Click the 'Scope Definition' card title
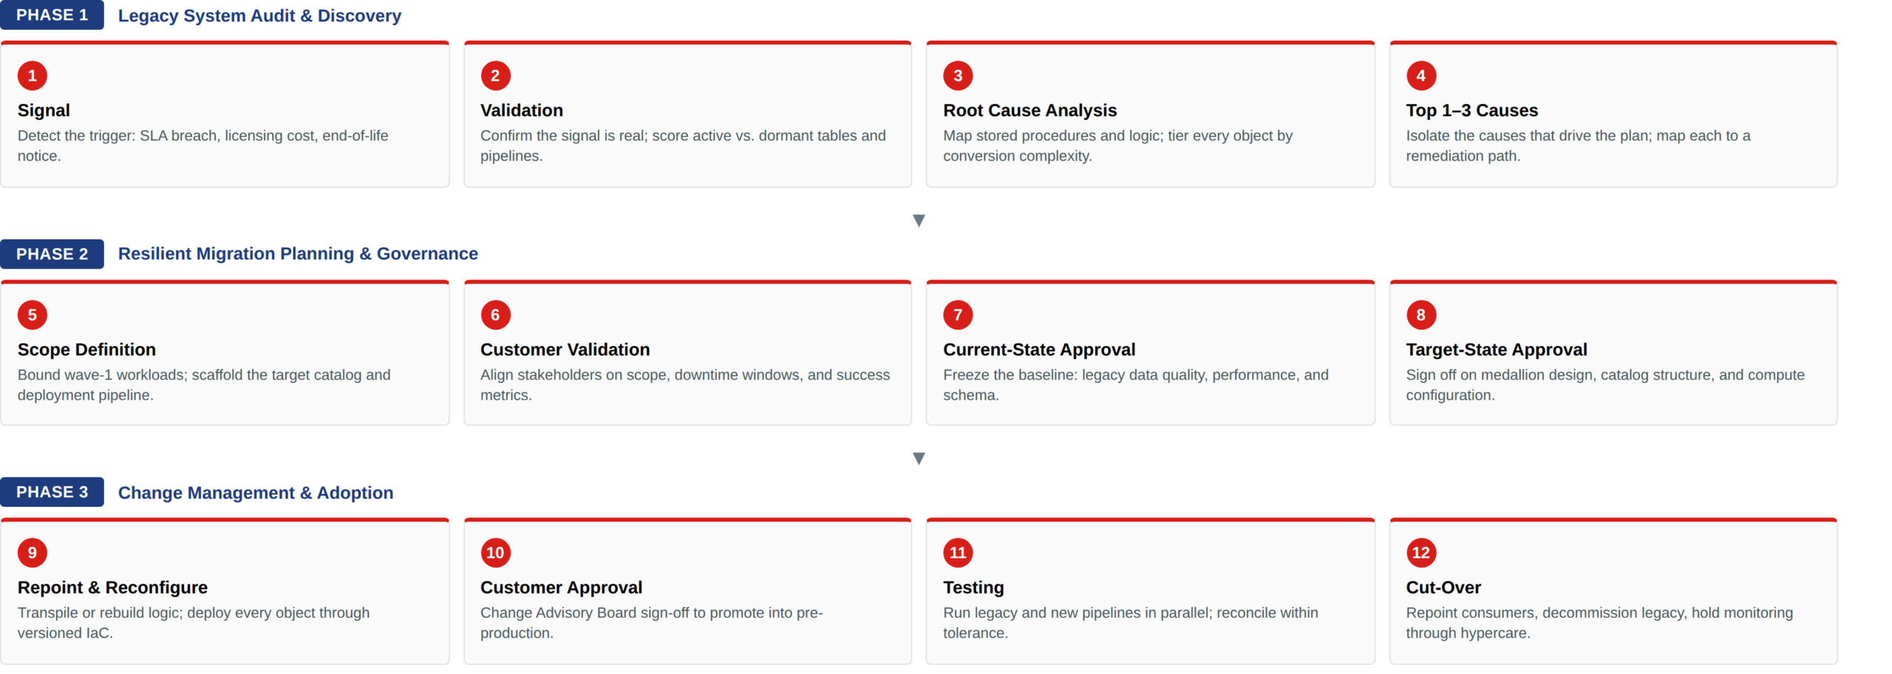The image size is (1892, 674). [x=86, y=350]
